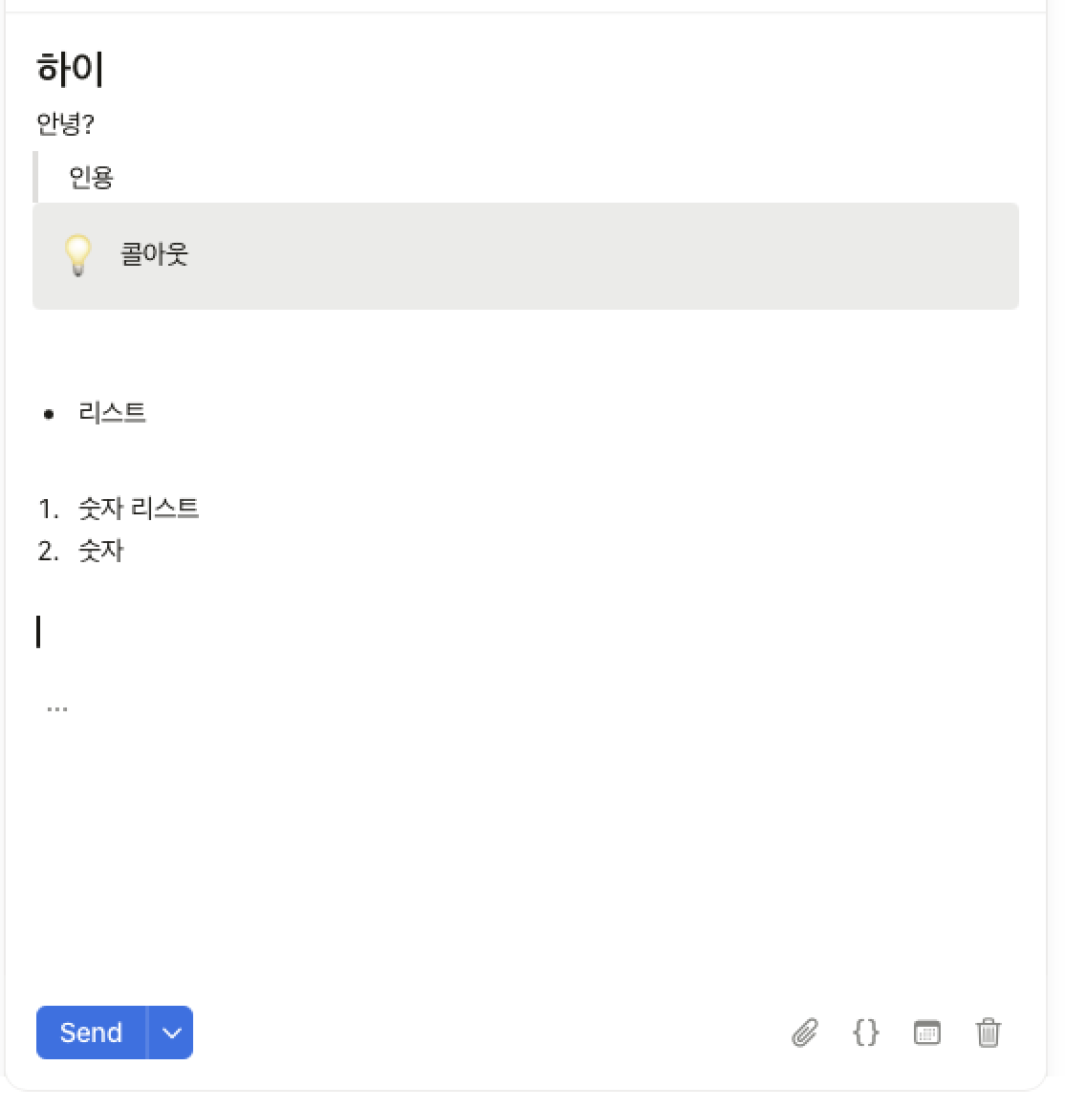
Task: Open the Send options dropdown arrow
Action: (170, 1033)
